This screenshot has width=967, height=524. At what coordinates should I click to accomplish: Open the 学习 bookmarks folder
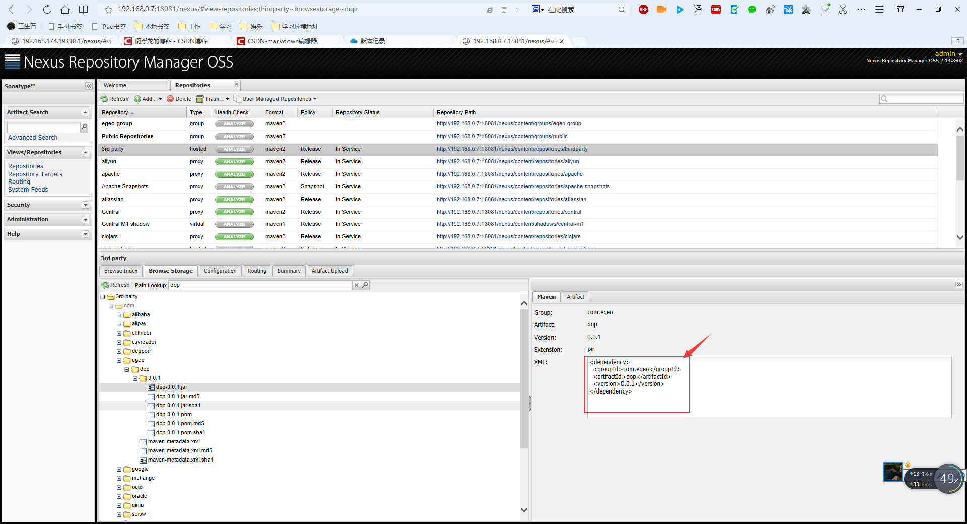(221, 26)
